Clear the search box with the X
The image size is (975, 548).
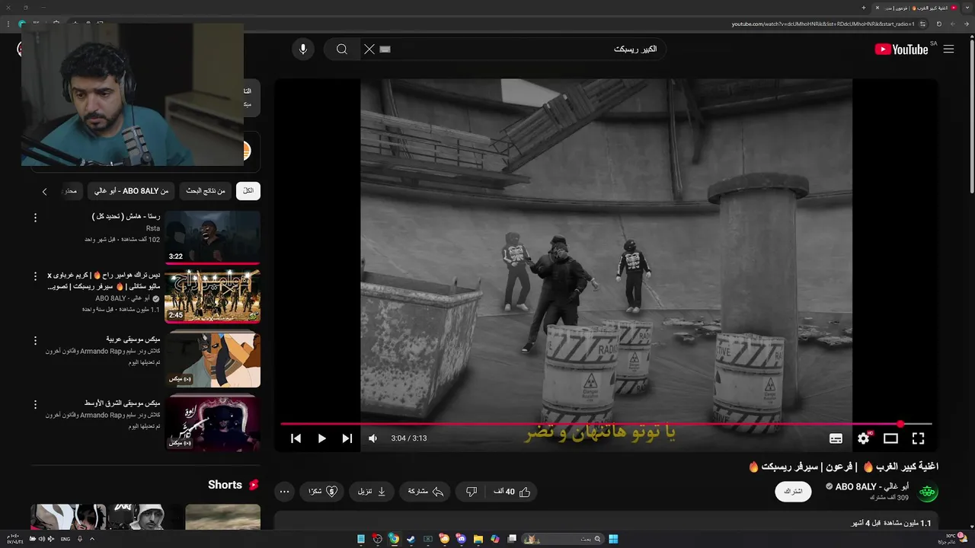pos(369,49)
